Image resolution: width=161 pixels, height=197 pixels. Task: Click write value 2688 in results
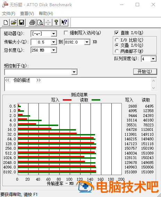133,106
